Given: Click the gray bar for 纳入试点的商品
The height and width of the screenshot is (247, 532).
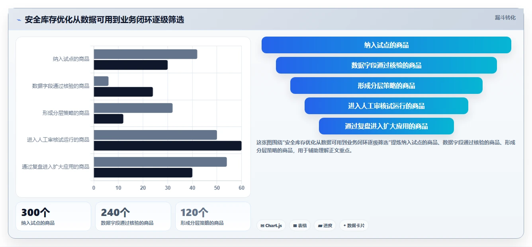Looking at the screenshot, I should 145,54.
